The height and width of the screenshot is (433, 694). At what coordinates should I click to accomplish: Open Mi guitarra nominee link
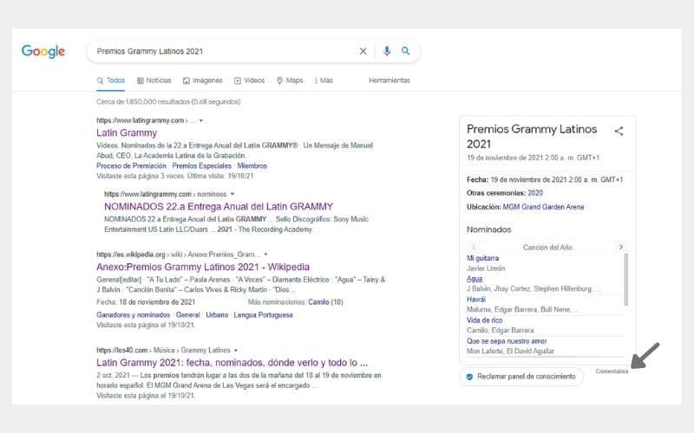(482, 258)
